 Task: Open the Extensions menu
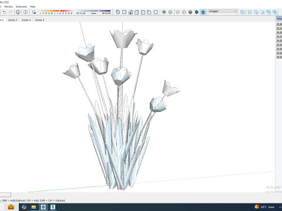pyautogui.click(x=22, y=6)
